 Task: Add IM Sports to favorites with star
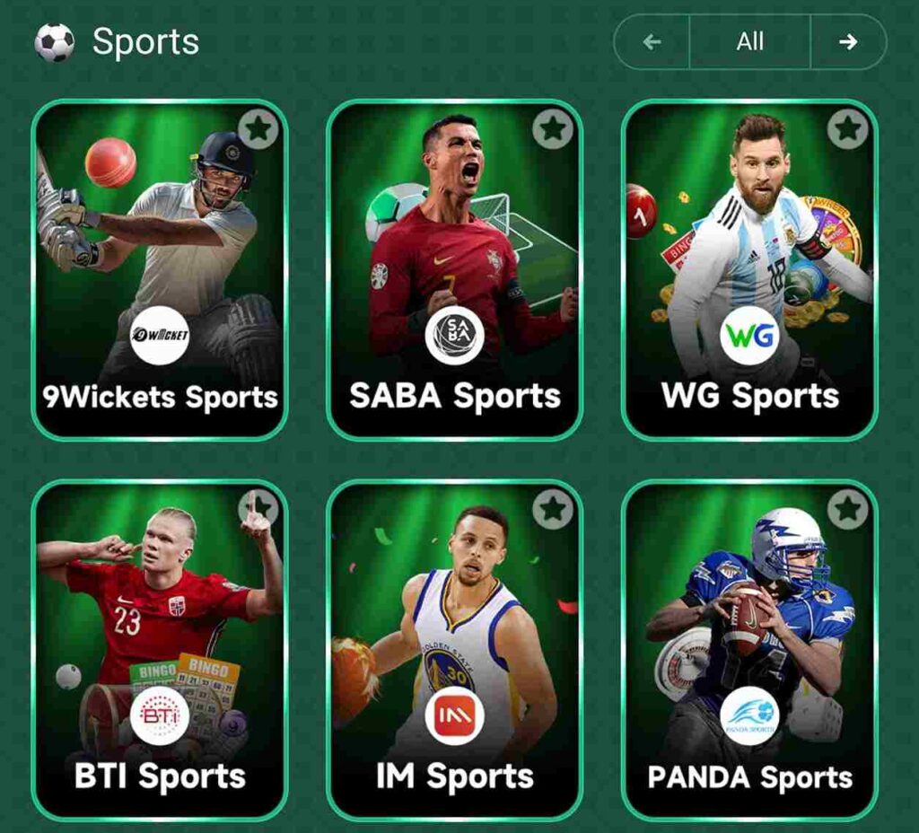coord(553,508)
